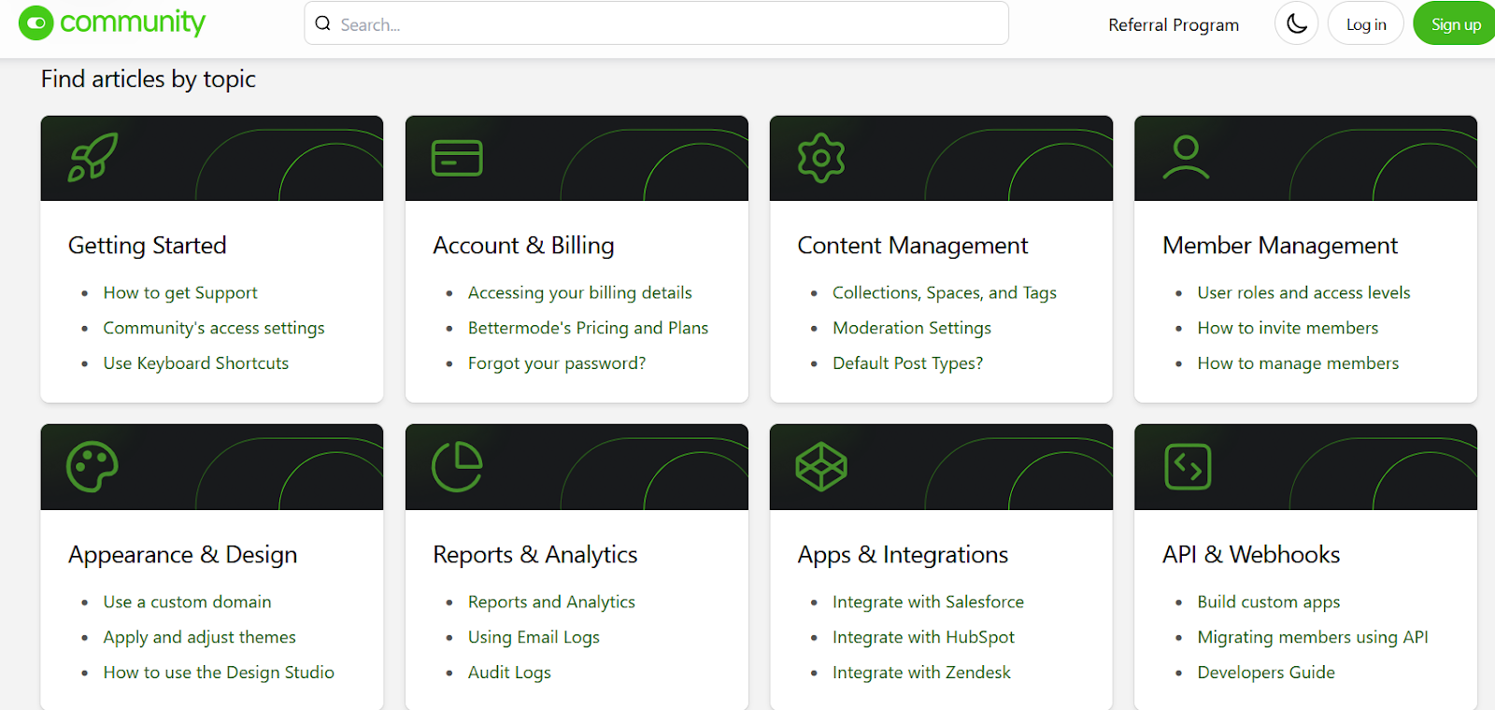
Task: Open Forgot your password? article
Action: tap(557, 363)
